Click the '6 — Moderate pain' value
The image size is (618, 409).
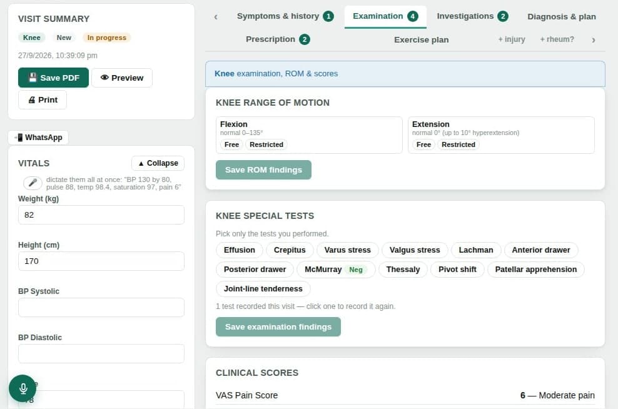tap(557, 395)
